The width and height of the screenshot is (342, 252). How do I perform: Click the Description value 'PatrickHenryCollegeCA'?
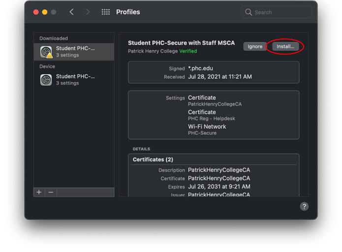219,170
